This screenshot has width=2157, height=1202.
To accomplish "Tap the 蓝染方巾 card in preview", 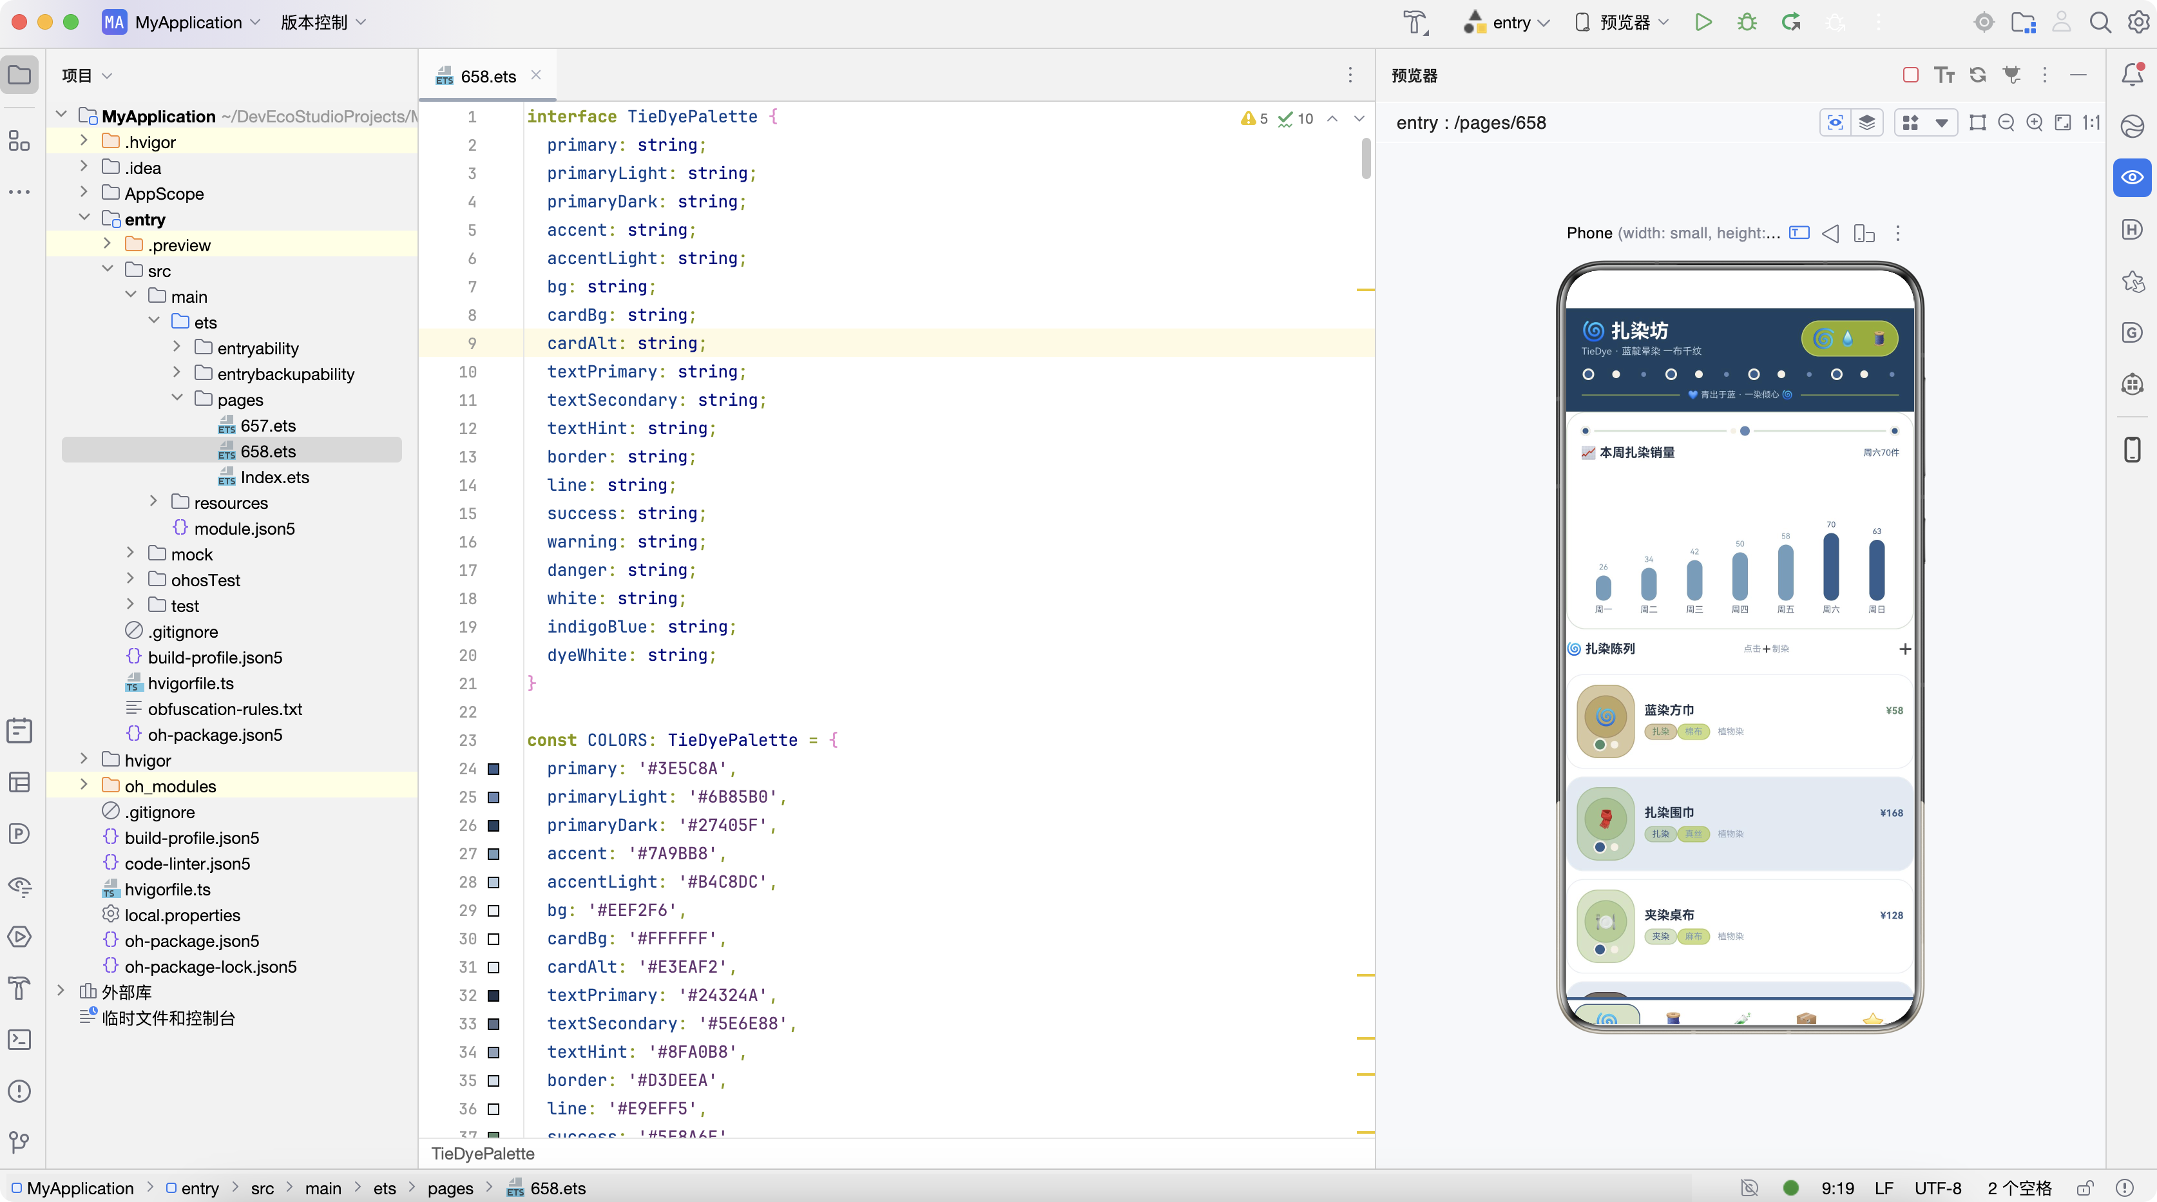I will point(1739,721).
